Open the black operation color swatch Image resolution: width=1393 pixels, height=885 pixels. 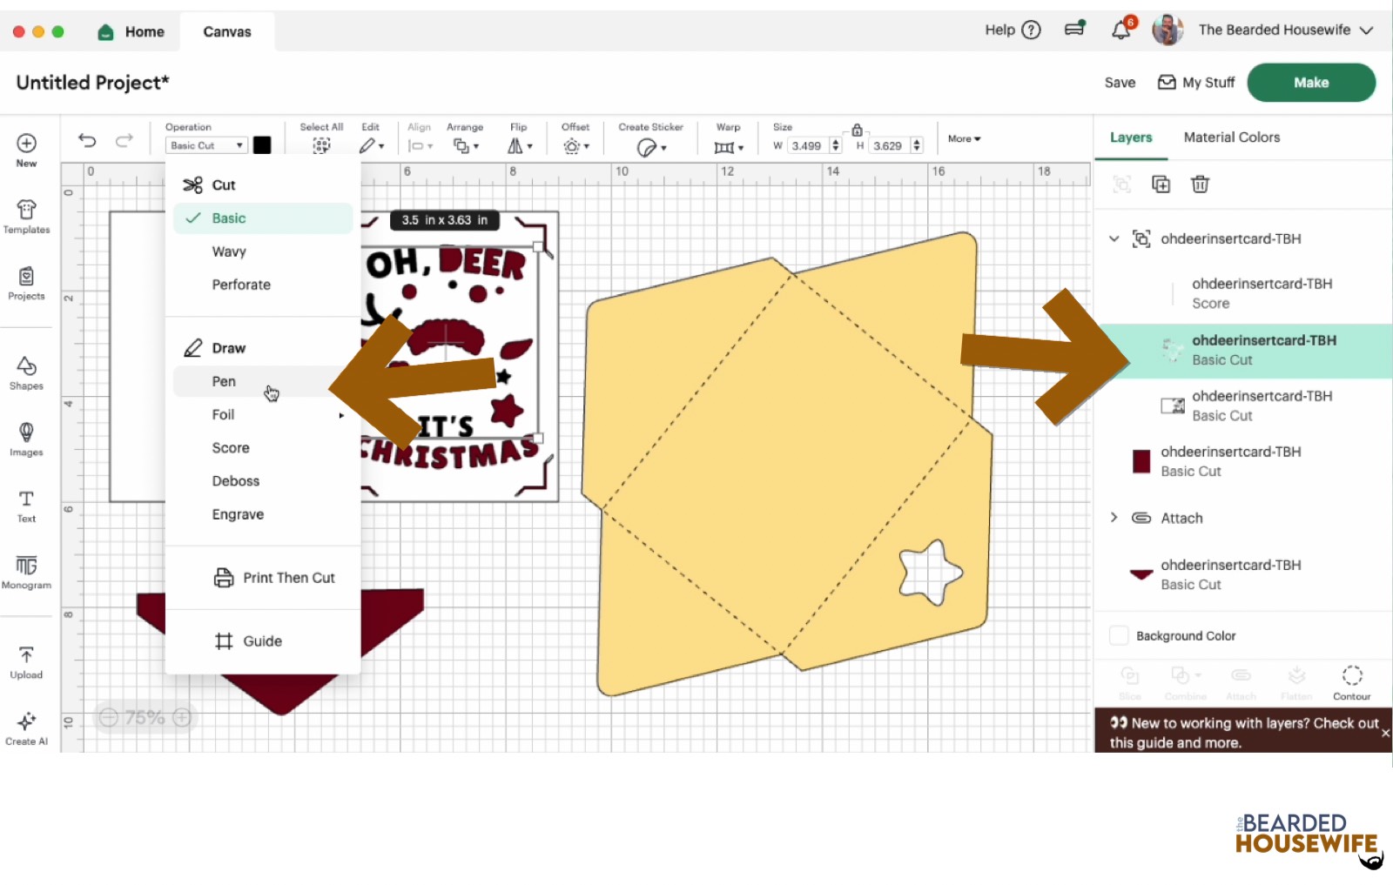262,145
